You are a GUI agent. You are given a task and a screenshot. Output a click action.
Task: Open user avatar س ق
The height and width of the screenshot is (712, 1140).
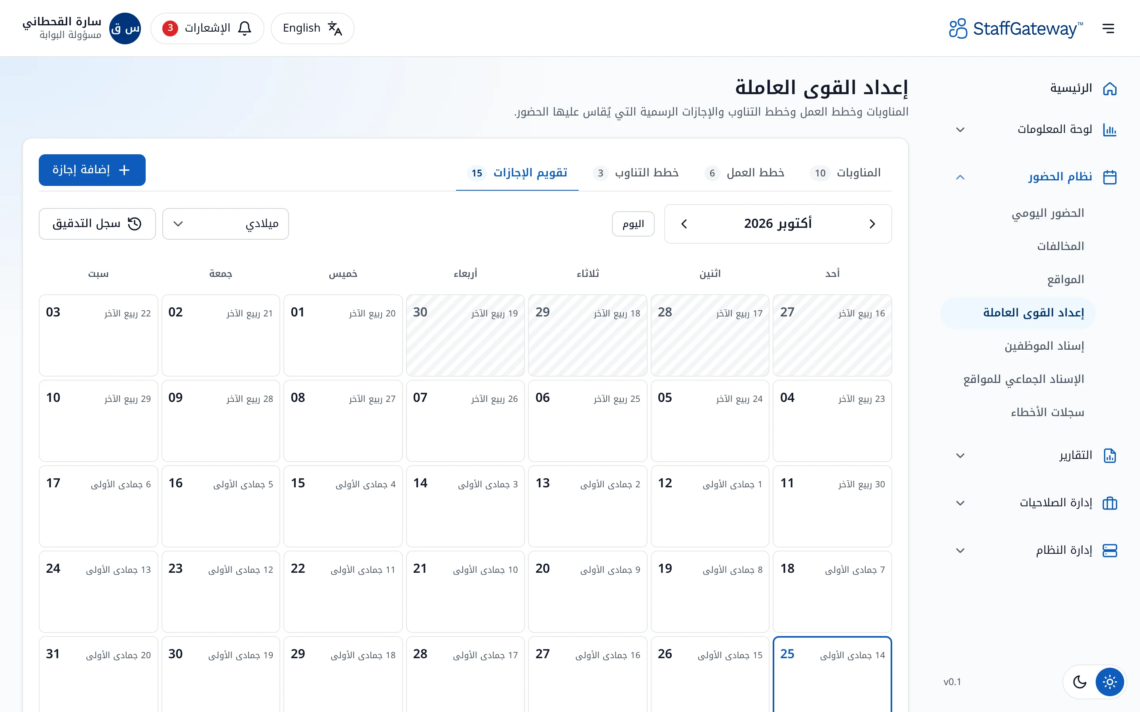125,28
